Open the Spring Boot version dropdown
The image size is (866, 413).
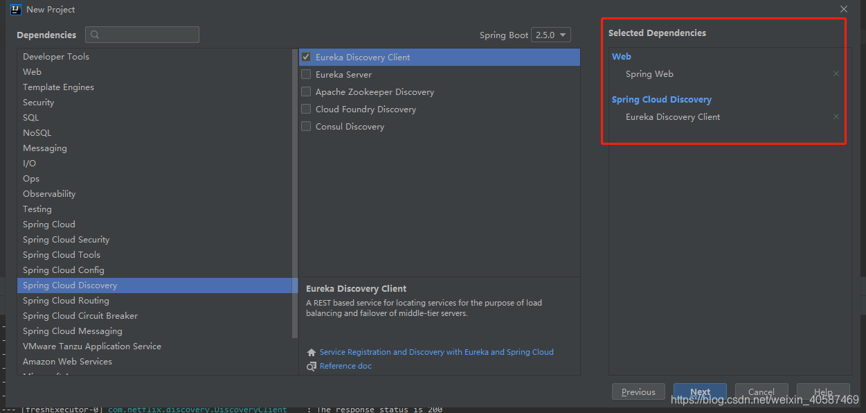click(551, 35)
